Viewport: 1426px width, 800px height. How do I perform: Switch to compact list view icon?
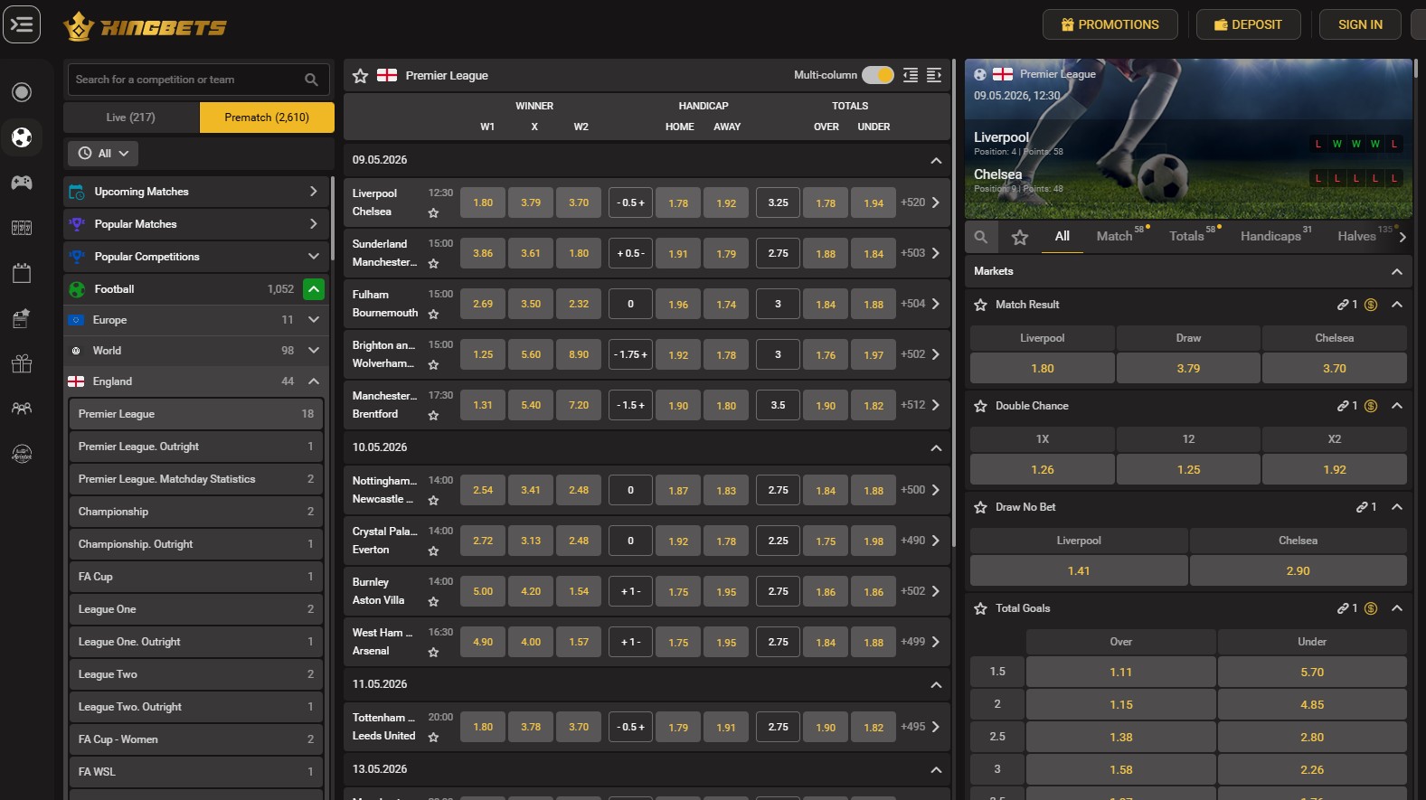coord(911,76)
